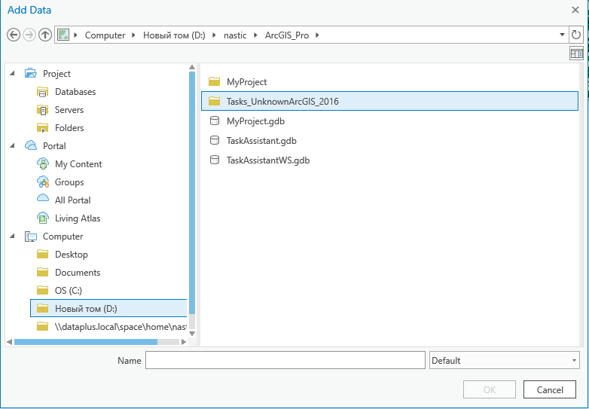Click the Cancel button
589x409 pixels.
[x=550, y=390]
